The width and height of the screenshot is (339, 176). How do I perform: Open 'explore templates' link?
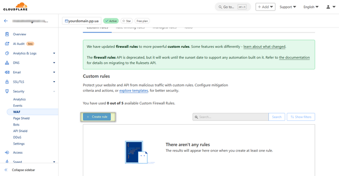(134, 90)
